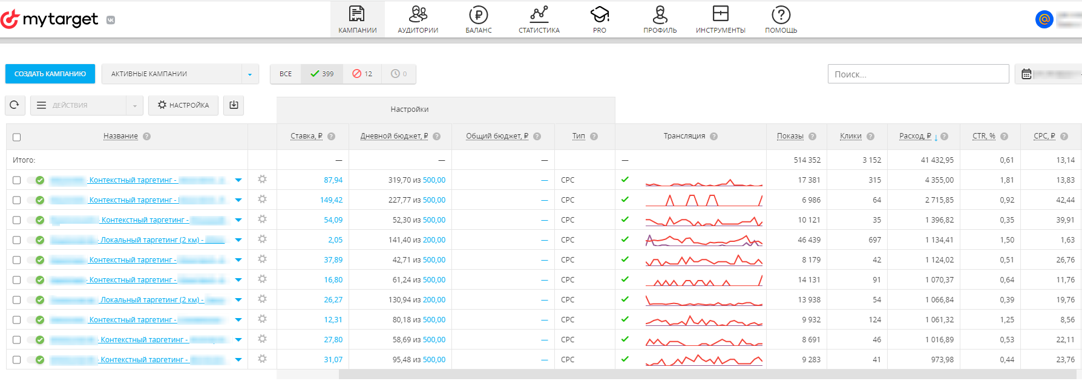The image size is (1082, 384).
Task: Click the Поиск search field
Action: (x=918, y=74)
